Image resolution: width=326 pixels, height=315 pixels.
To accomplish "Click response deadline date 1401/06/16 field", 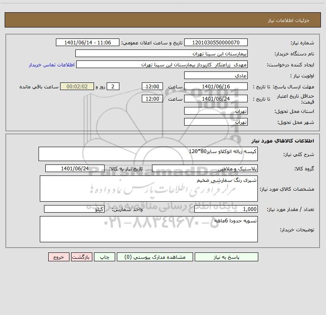I will point(216,87).
